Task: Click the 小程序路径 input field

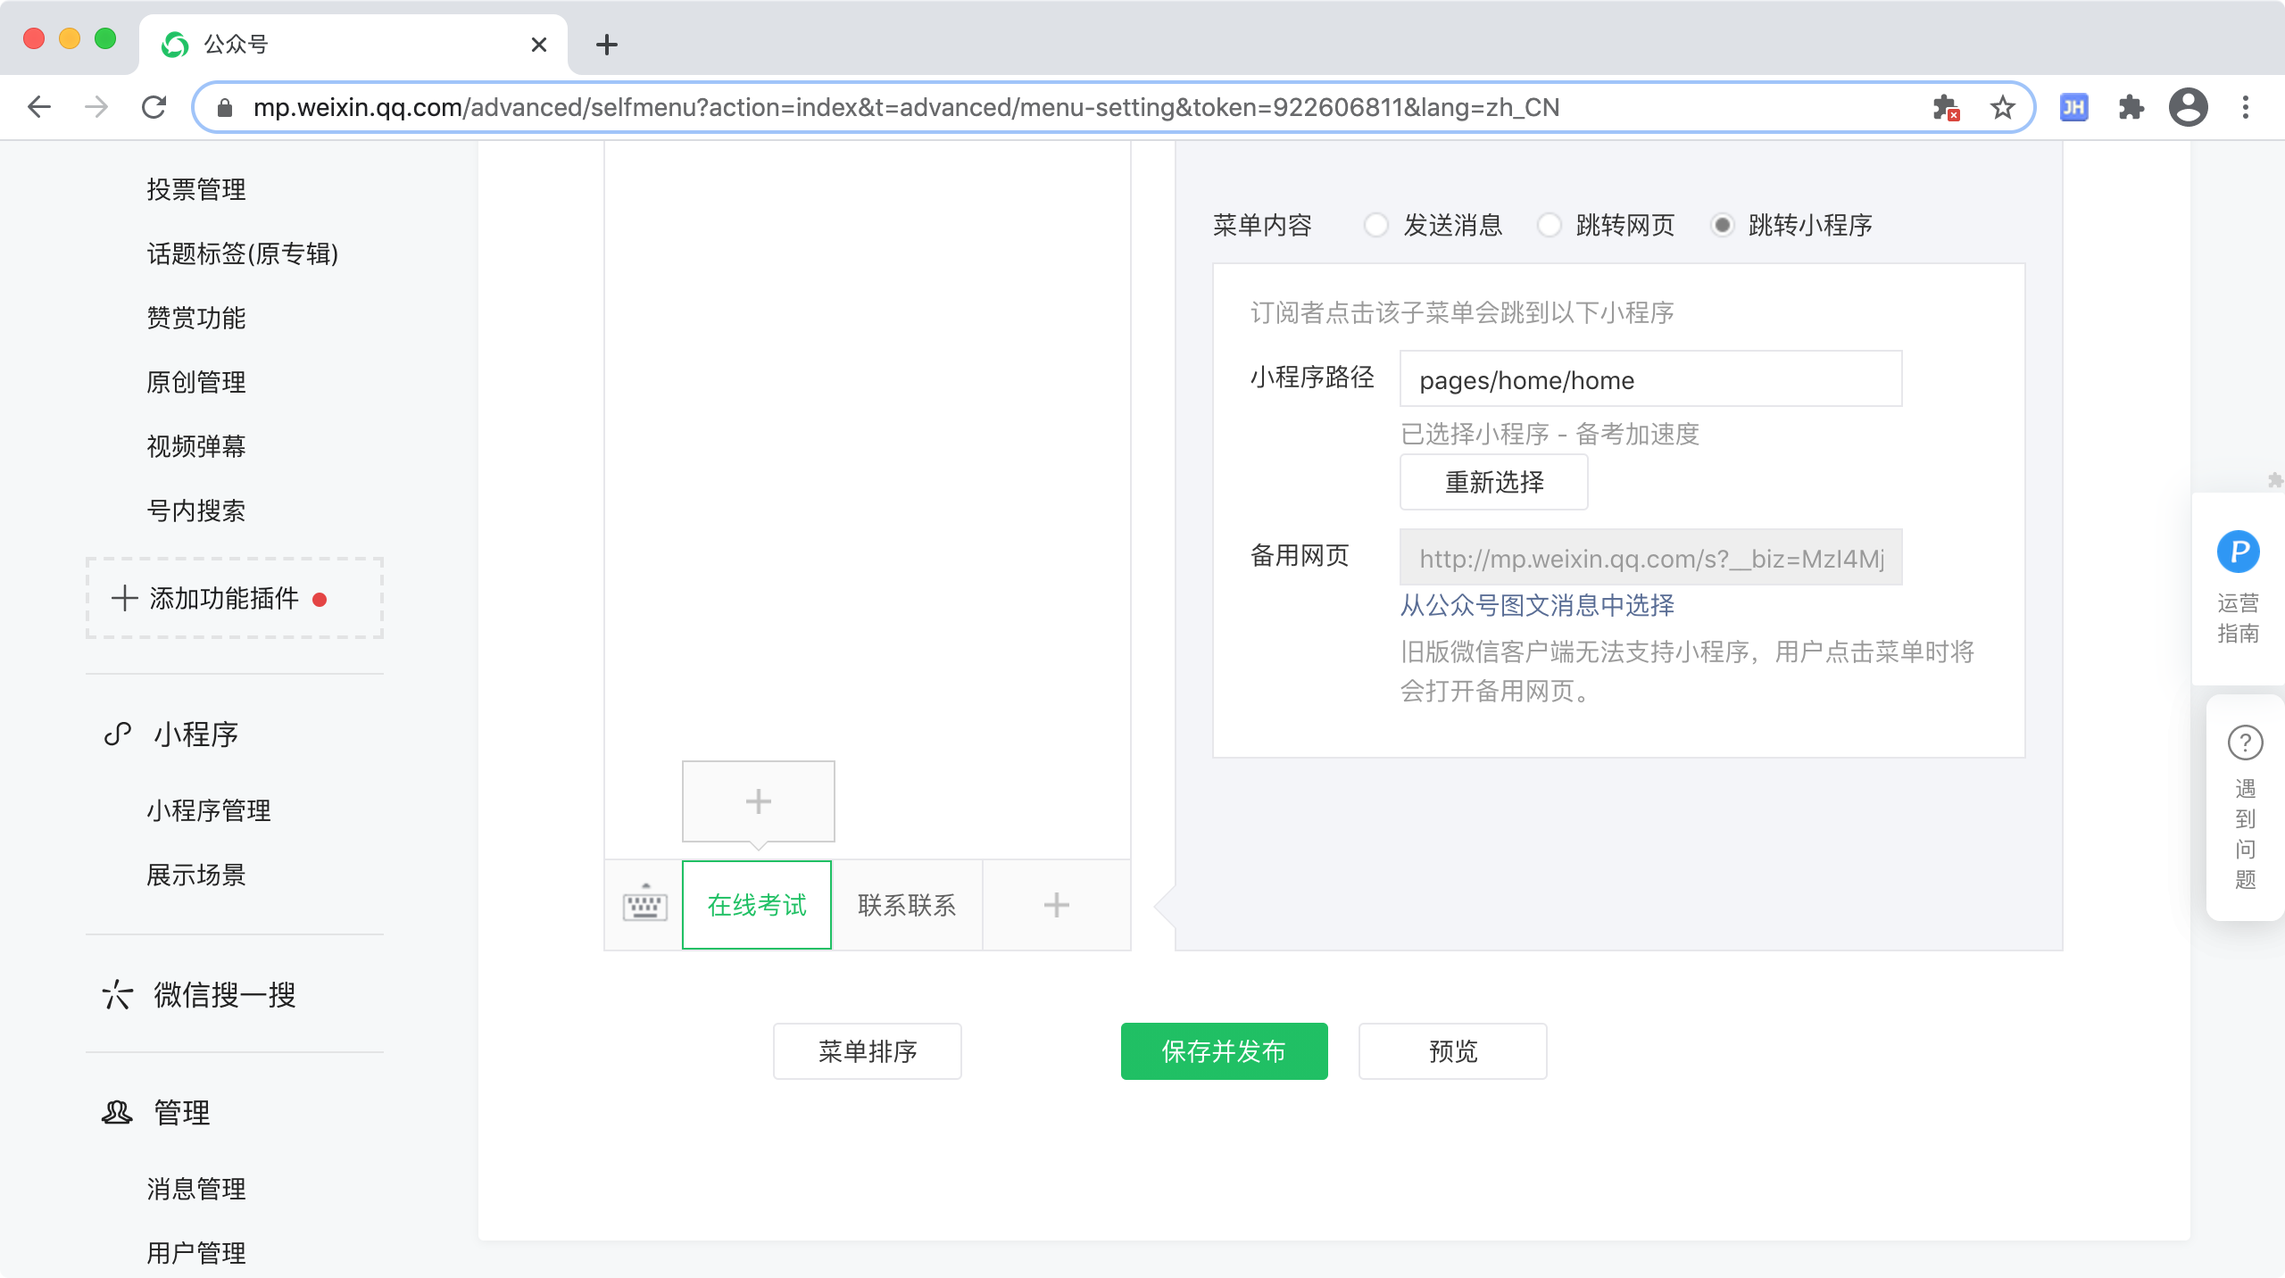Action: point(1649,379)
